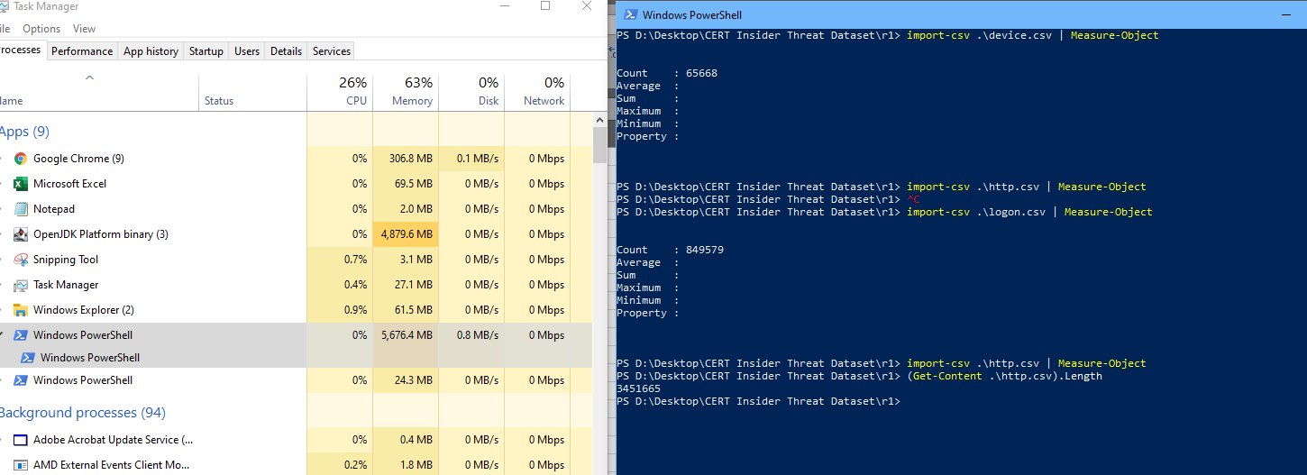
Task: Select the Microsoft Excel process row
Action: [297, 184]
